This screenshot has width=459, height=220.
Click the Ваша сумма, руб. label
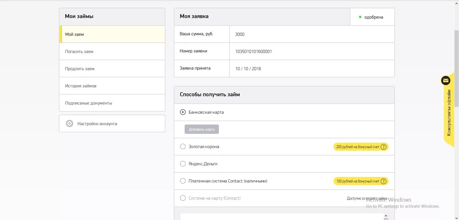point(196,34)
